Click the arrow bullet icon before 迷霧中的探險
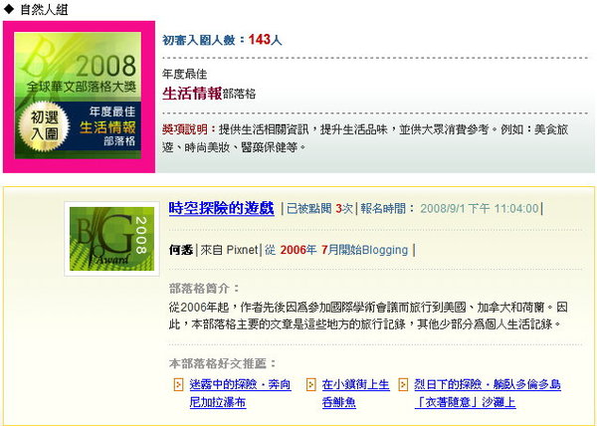Screen dimensions: 597x426 tap(178, 384)
